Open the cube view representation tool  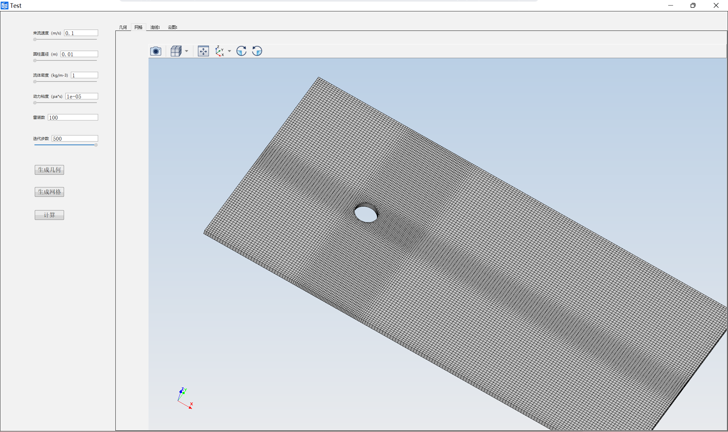tap(176, 51)
